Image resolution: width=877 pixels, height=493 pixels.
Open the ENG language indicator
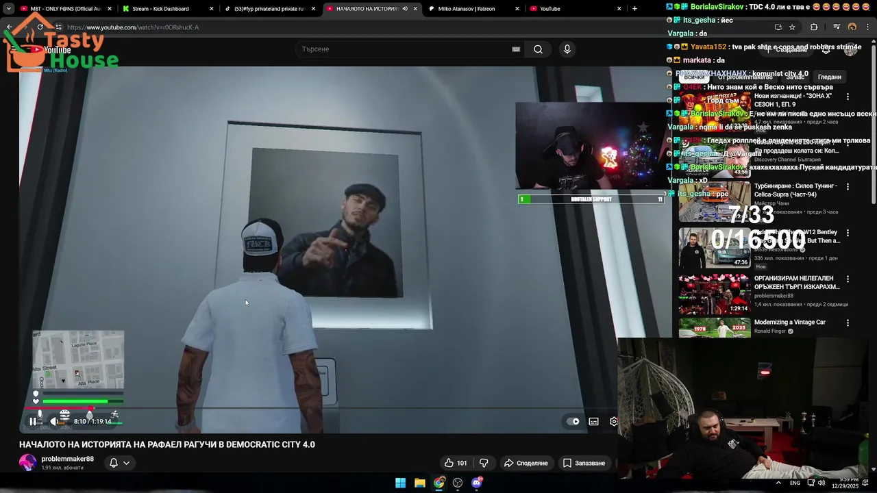795,483
